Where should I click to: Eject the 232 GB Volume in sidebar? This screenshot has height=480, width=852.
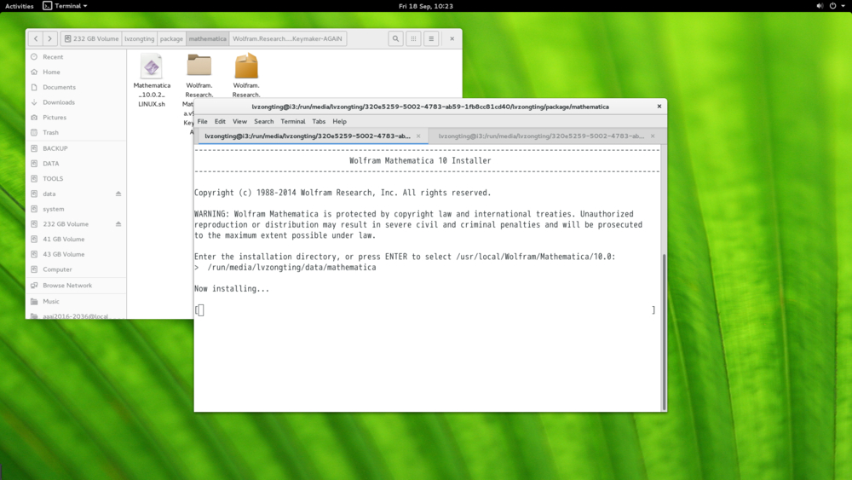[118, 224]
